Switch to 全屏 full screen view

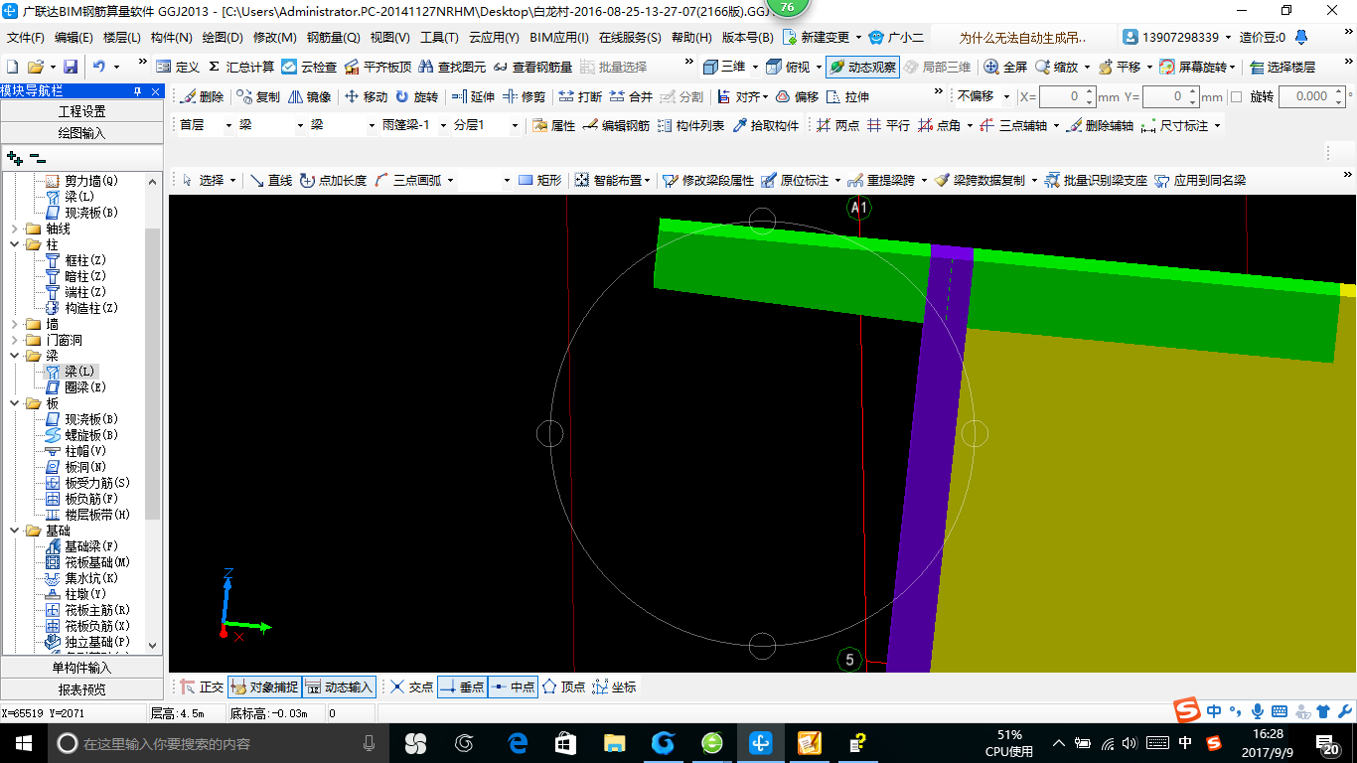pyautogui.click(x=1006, y=67)
